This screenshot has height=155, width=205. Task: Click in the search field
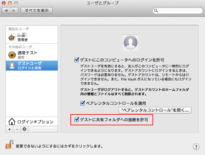(x=178, y=11)
